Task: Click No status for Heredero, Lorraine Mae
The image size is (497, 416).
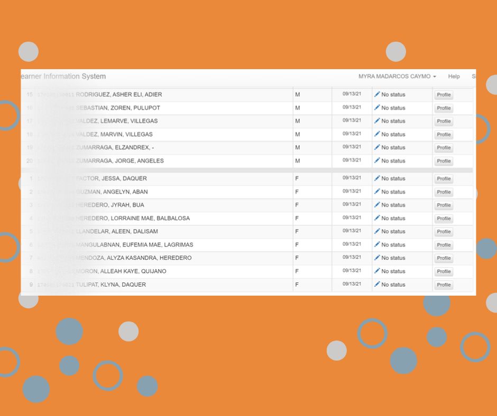Action: coord(393,219)
